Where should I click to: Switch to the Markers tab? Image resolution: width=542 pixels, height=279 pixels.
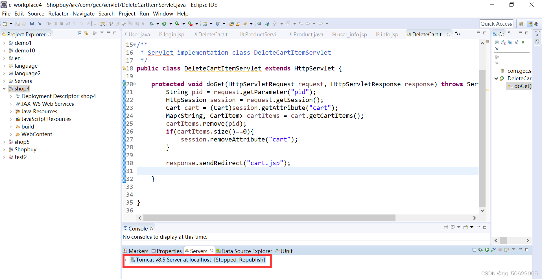tap(138, 251)
